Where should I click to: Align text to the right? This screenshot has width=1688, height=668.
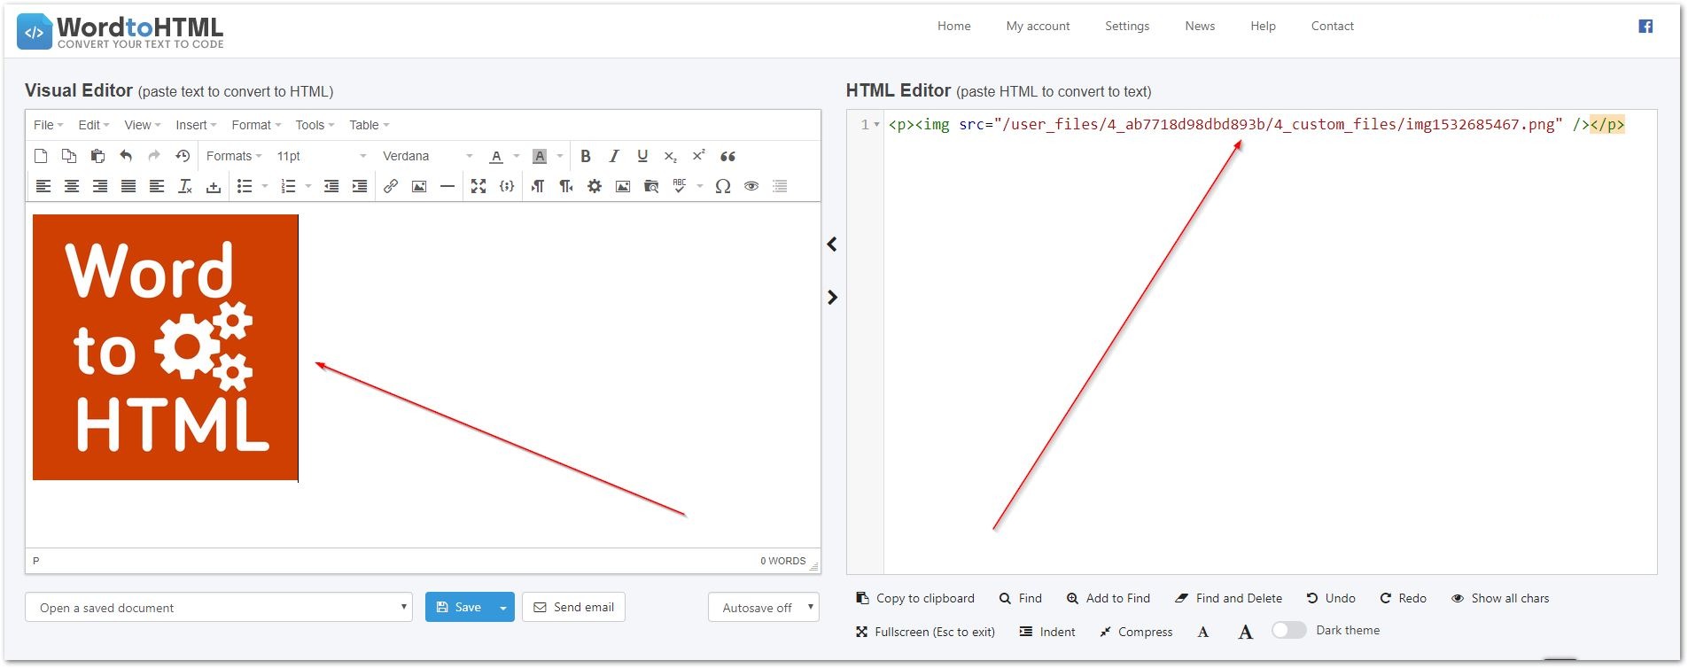(100, 186)
